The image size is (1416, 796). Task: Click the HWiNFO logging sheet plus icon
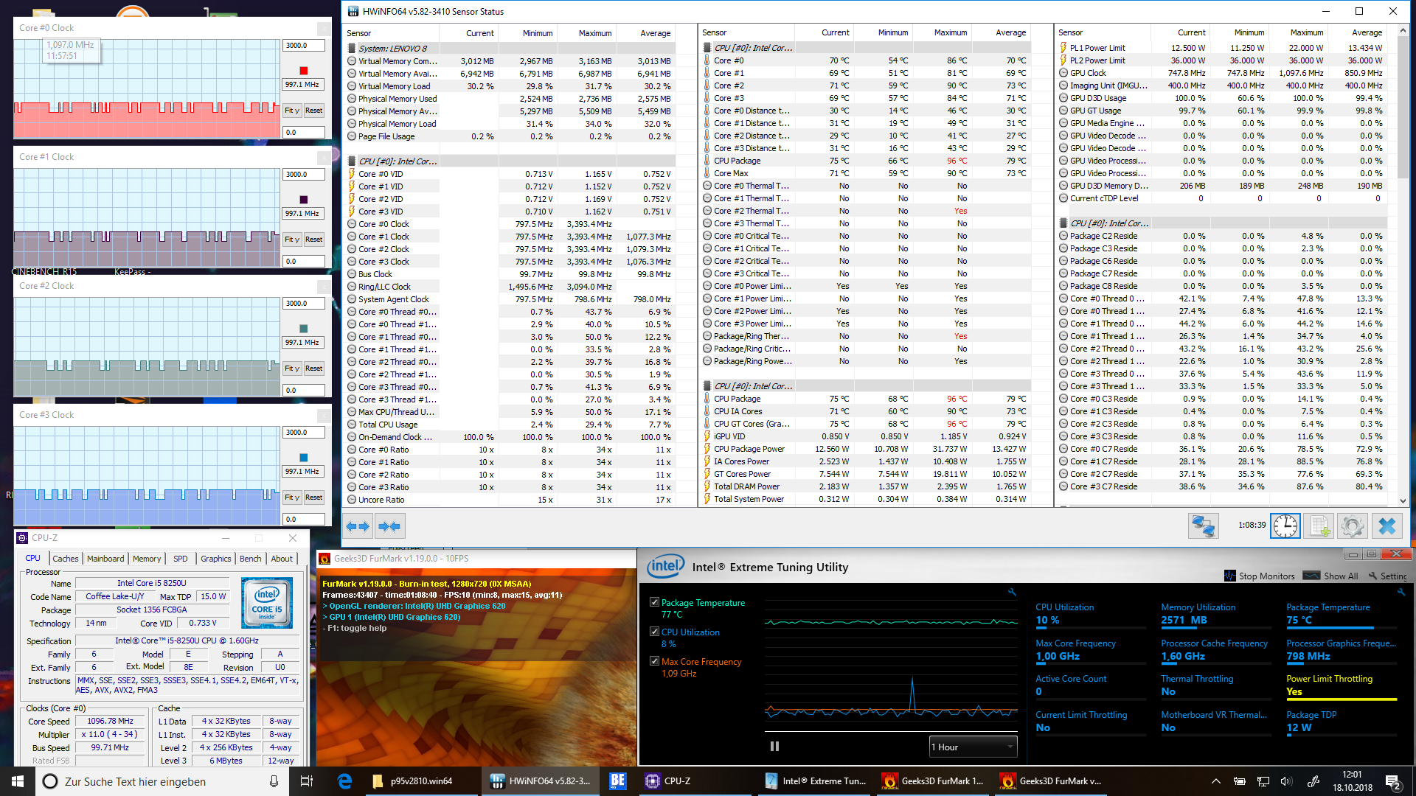pyautogui.click(x=1319, y=526)
